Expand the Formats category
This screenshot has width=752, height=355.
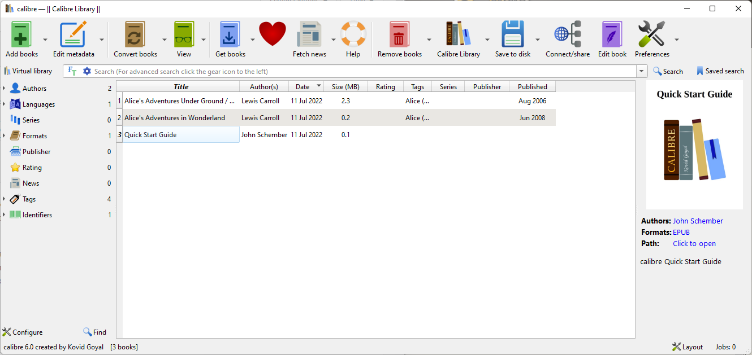[x=4, y=136]
